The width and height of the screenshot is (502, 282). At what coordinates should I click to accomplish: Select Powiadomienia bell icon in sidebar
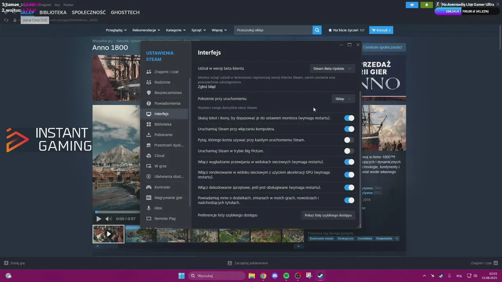(x=149, y=103)
